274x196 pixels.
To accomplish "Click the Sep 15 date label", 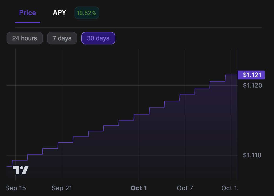I will pyautogui.click(x=15, y=188).
